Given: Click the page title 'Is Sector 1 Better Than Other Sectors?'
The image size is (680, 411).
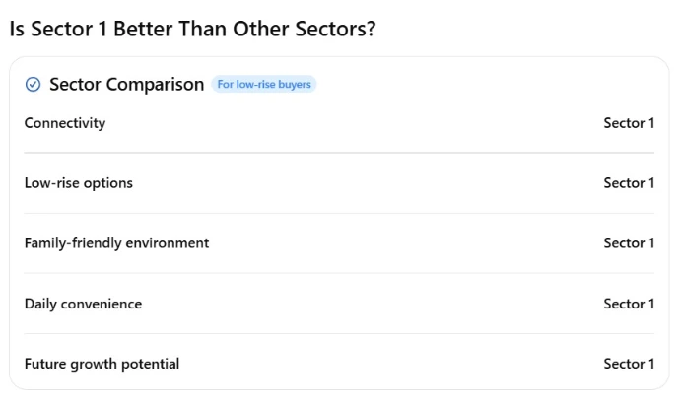Looking at the screenshot, I should point(192,29).
